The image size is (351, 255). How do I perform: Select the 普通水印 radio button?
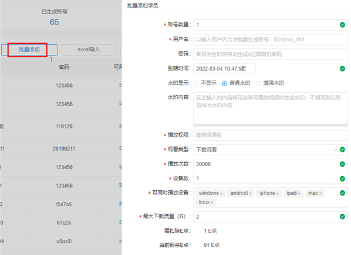click(225, 83)
